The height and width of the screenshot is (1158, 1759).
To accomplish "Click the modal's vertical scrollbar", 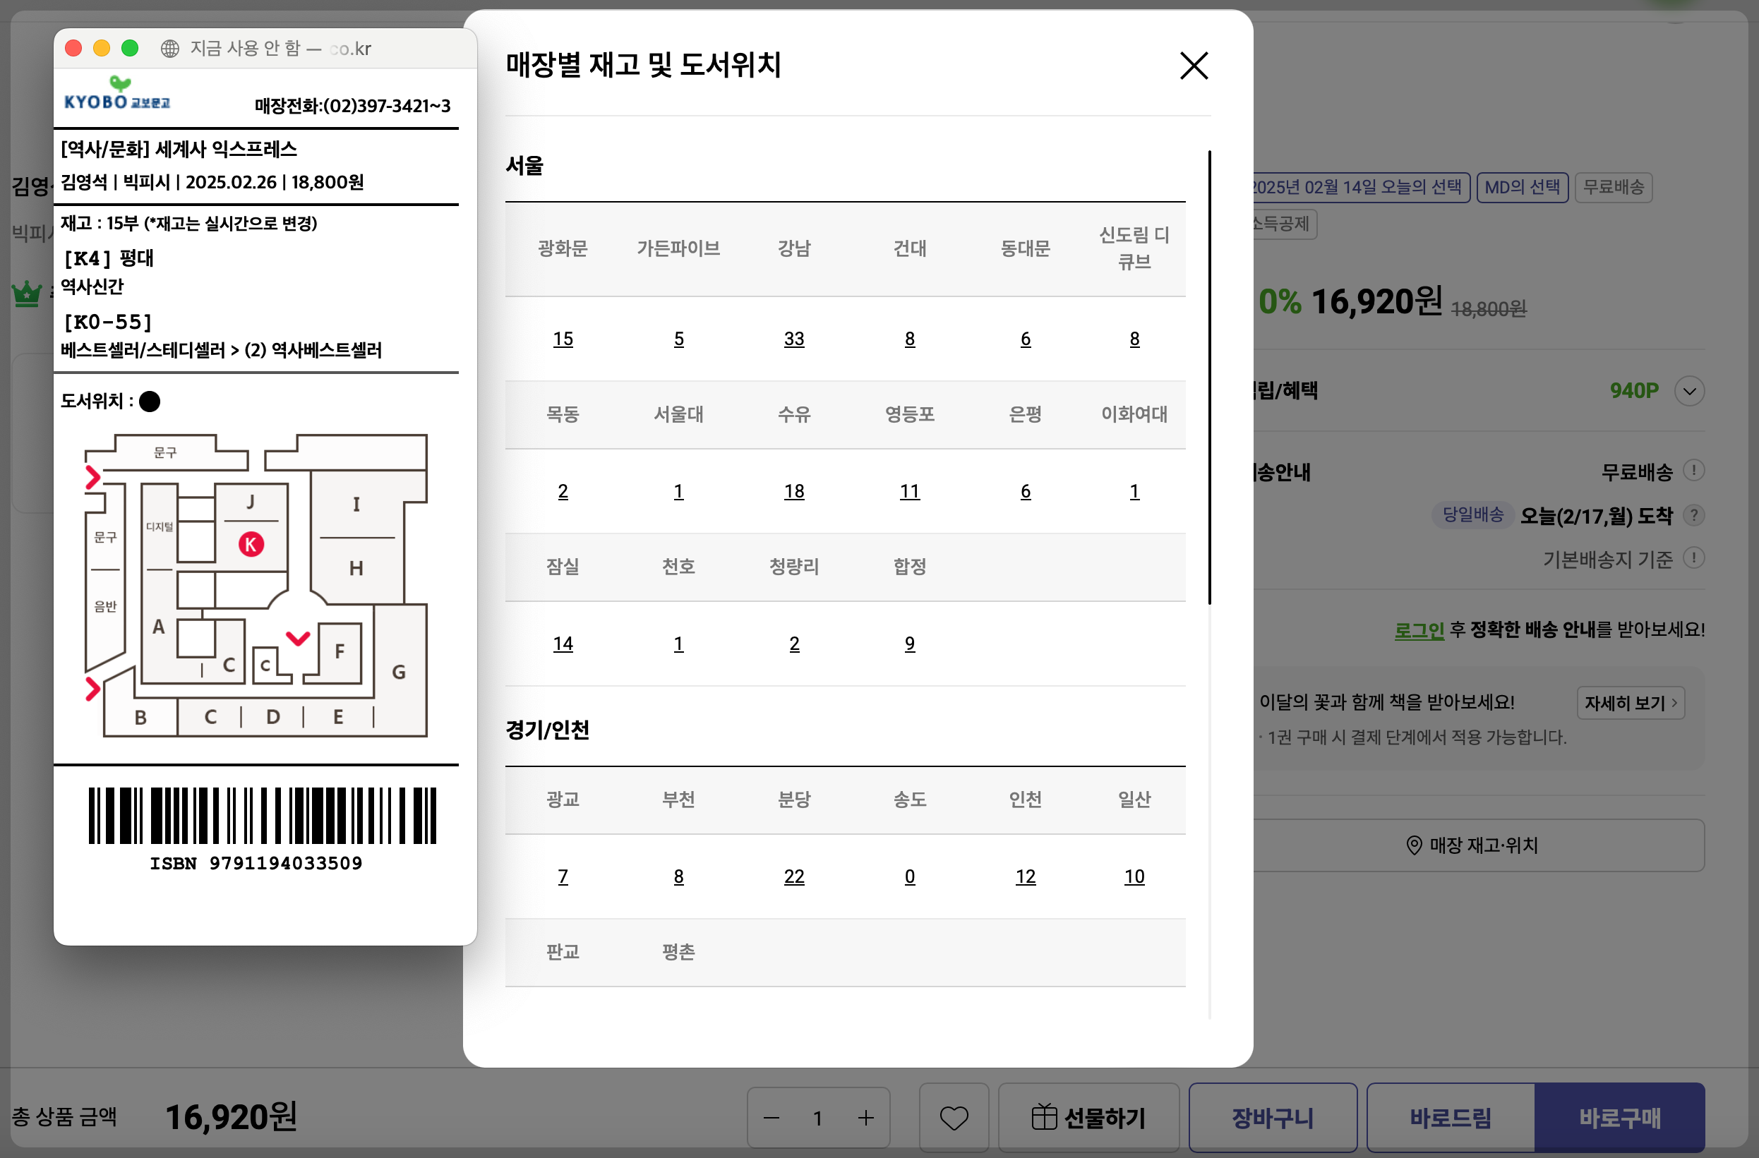I will click(1209, 377).
